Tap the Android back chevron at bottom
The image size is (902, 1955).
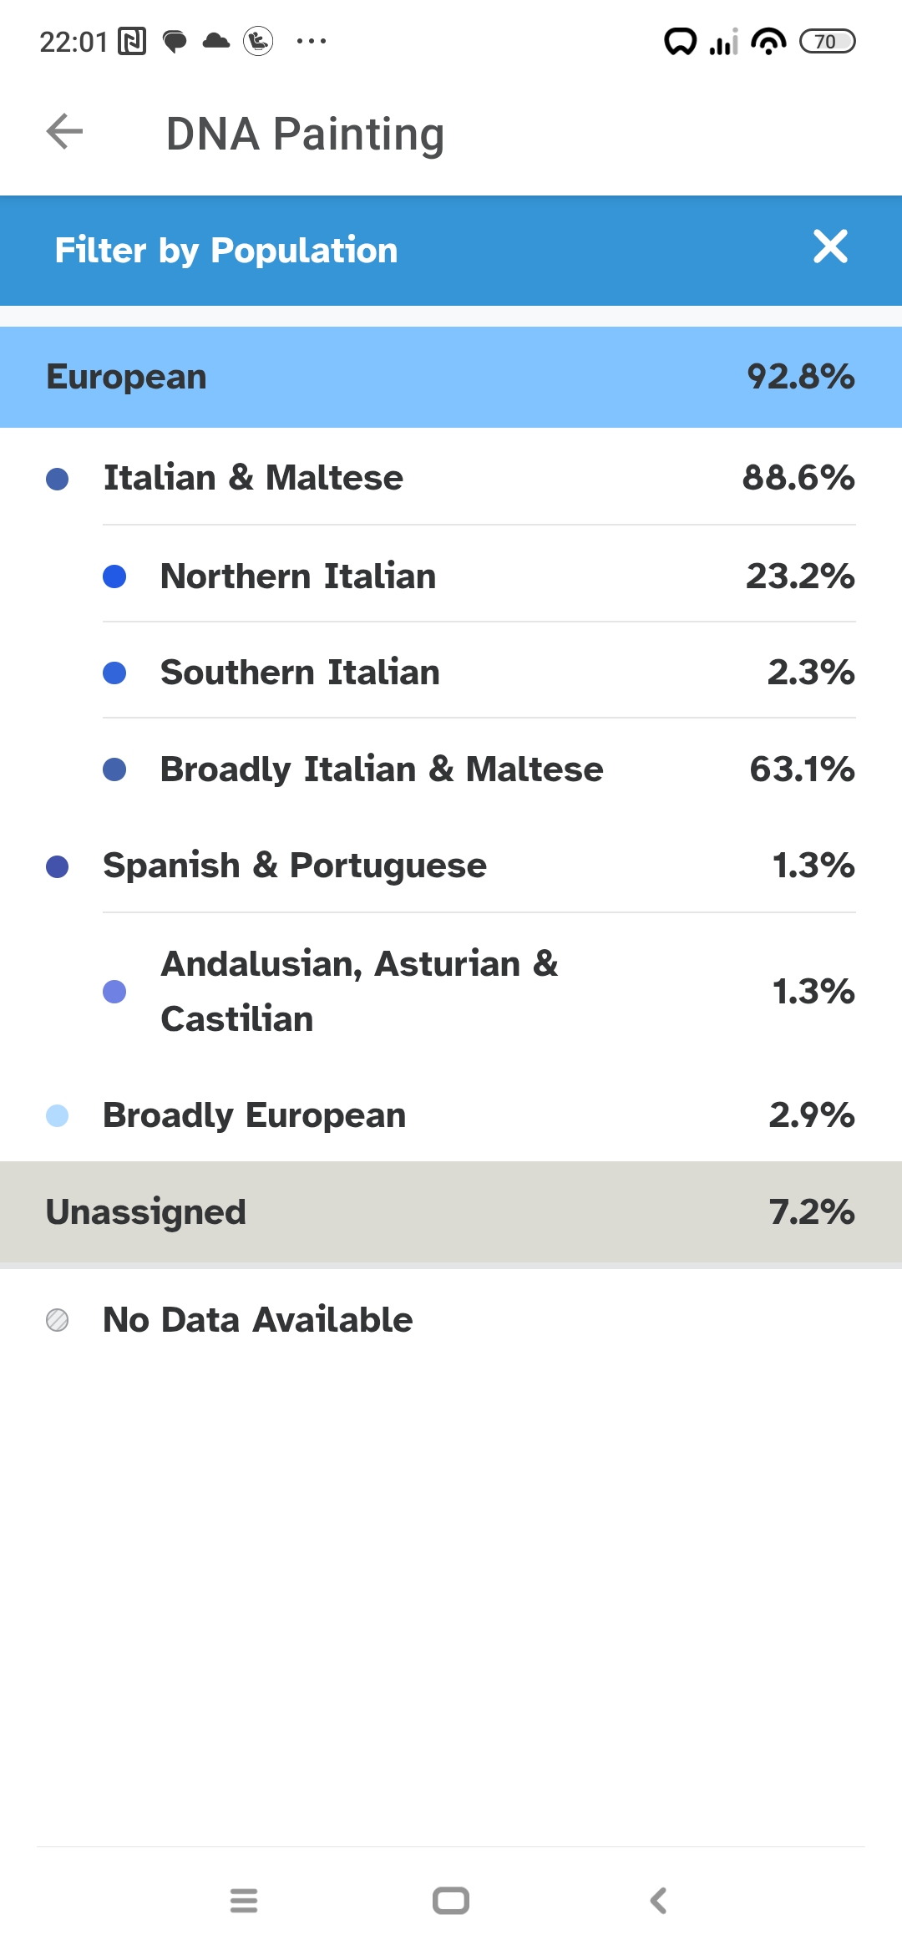pyautogui.click(x=658, y=1901)
